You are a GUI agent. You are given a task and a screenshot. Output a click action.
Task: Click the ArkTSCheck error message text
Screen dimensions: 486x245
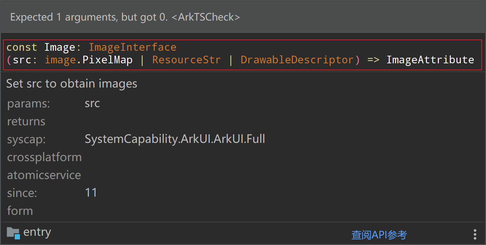125,17
